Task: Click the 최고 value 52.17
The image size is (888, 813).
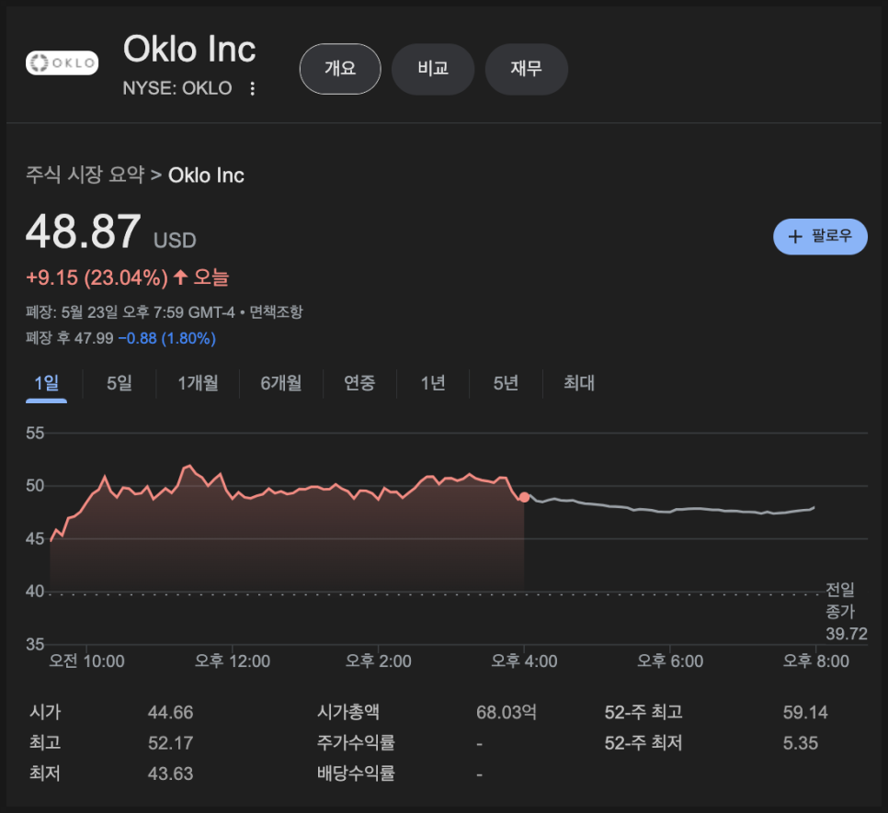Action: pyautogui.click(x=170, y=743)
